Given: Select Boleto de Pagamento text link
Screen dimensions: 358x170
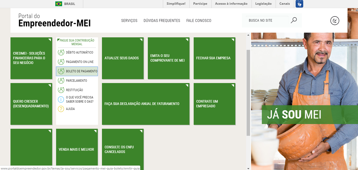Looking at the screenshot, I should click(82, 71).
